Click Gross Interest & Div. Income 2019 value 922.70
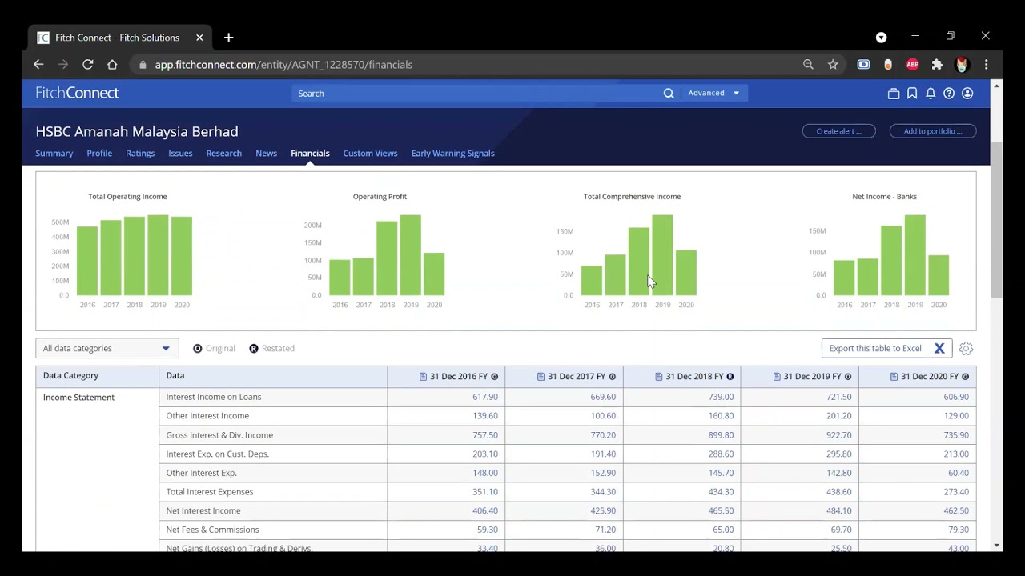 [x=839, y=435]
